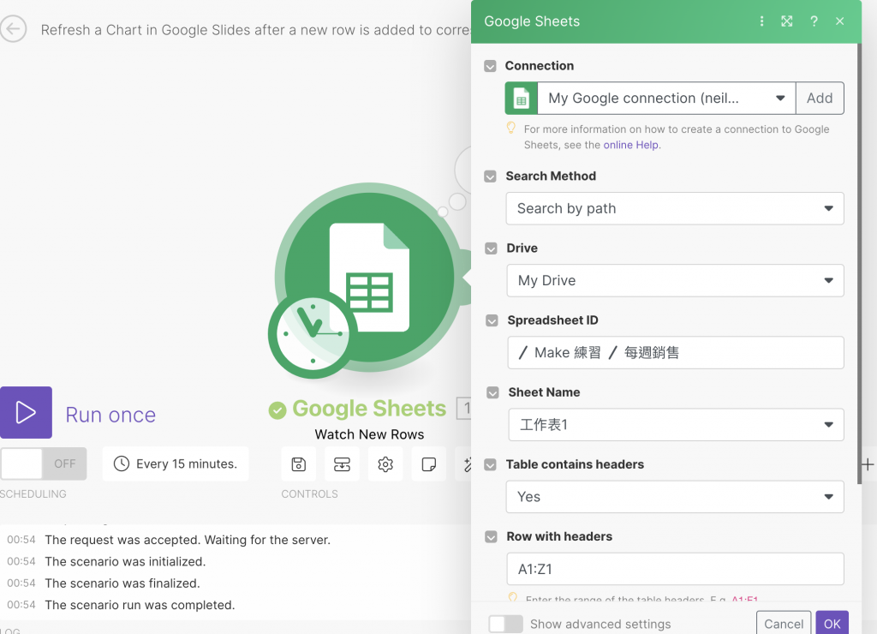Image resolution: width=877 pixels, height=634 pixels.
Task: Open the online Help link
Action: (x=630, y=145)
